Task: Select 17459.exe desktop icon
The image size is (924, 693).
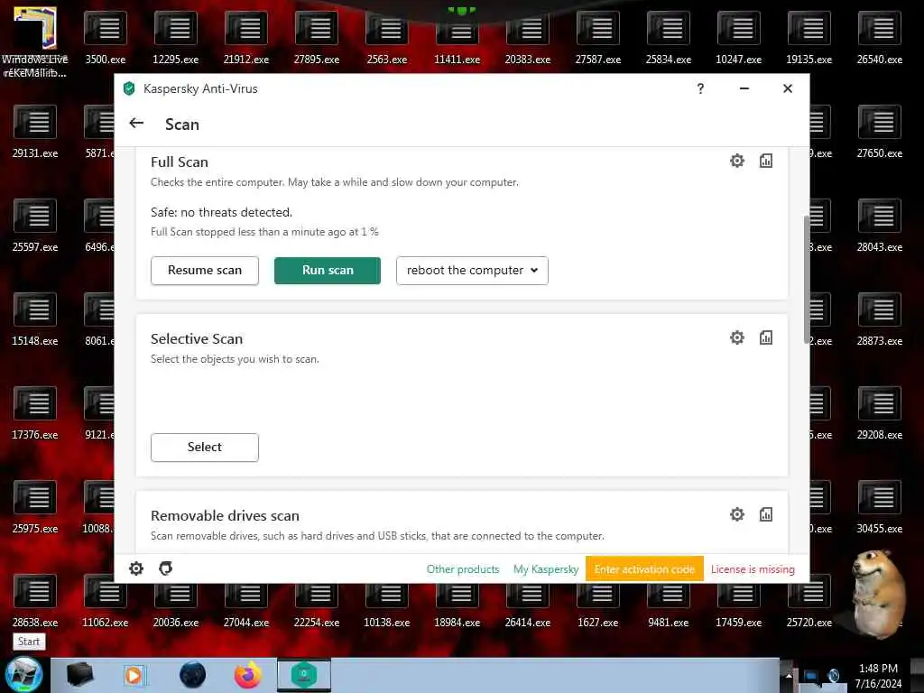Action: pos(738,607)
